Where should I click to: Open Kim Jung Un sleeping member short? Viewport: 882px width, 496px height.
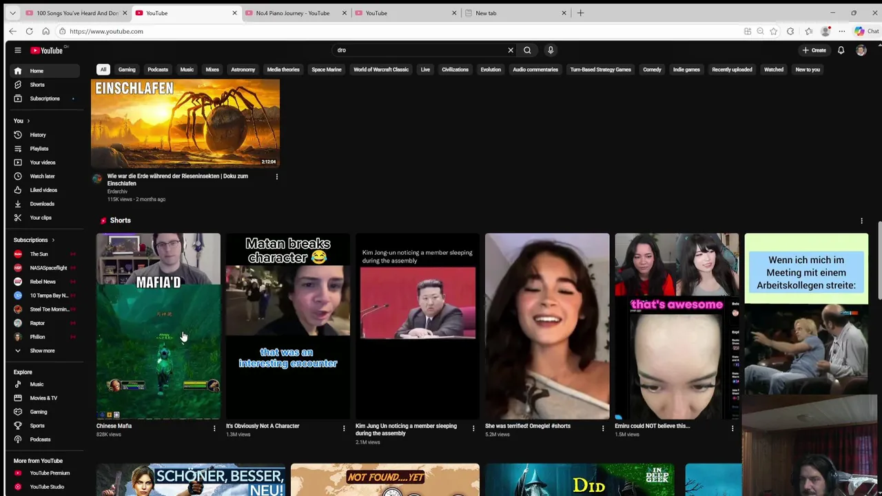point(418,326)
